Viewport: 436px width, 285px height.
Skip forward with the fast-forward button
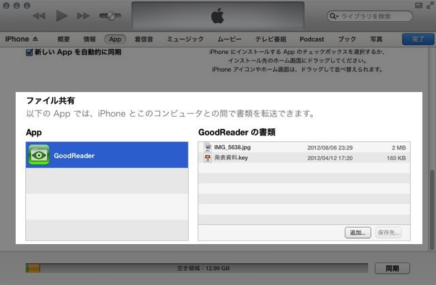(83, 16)
